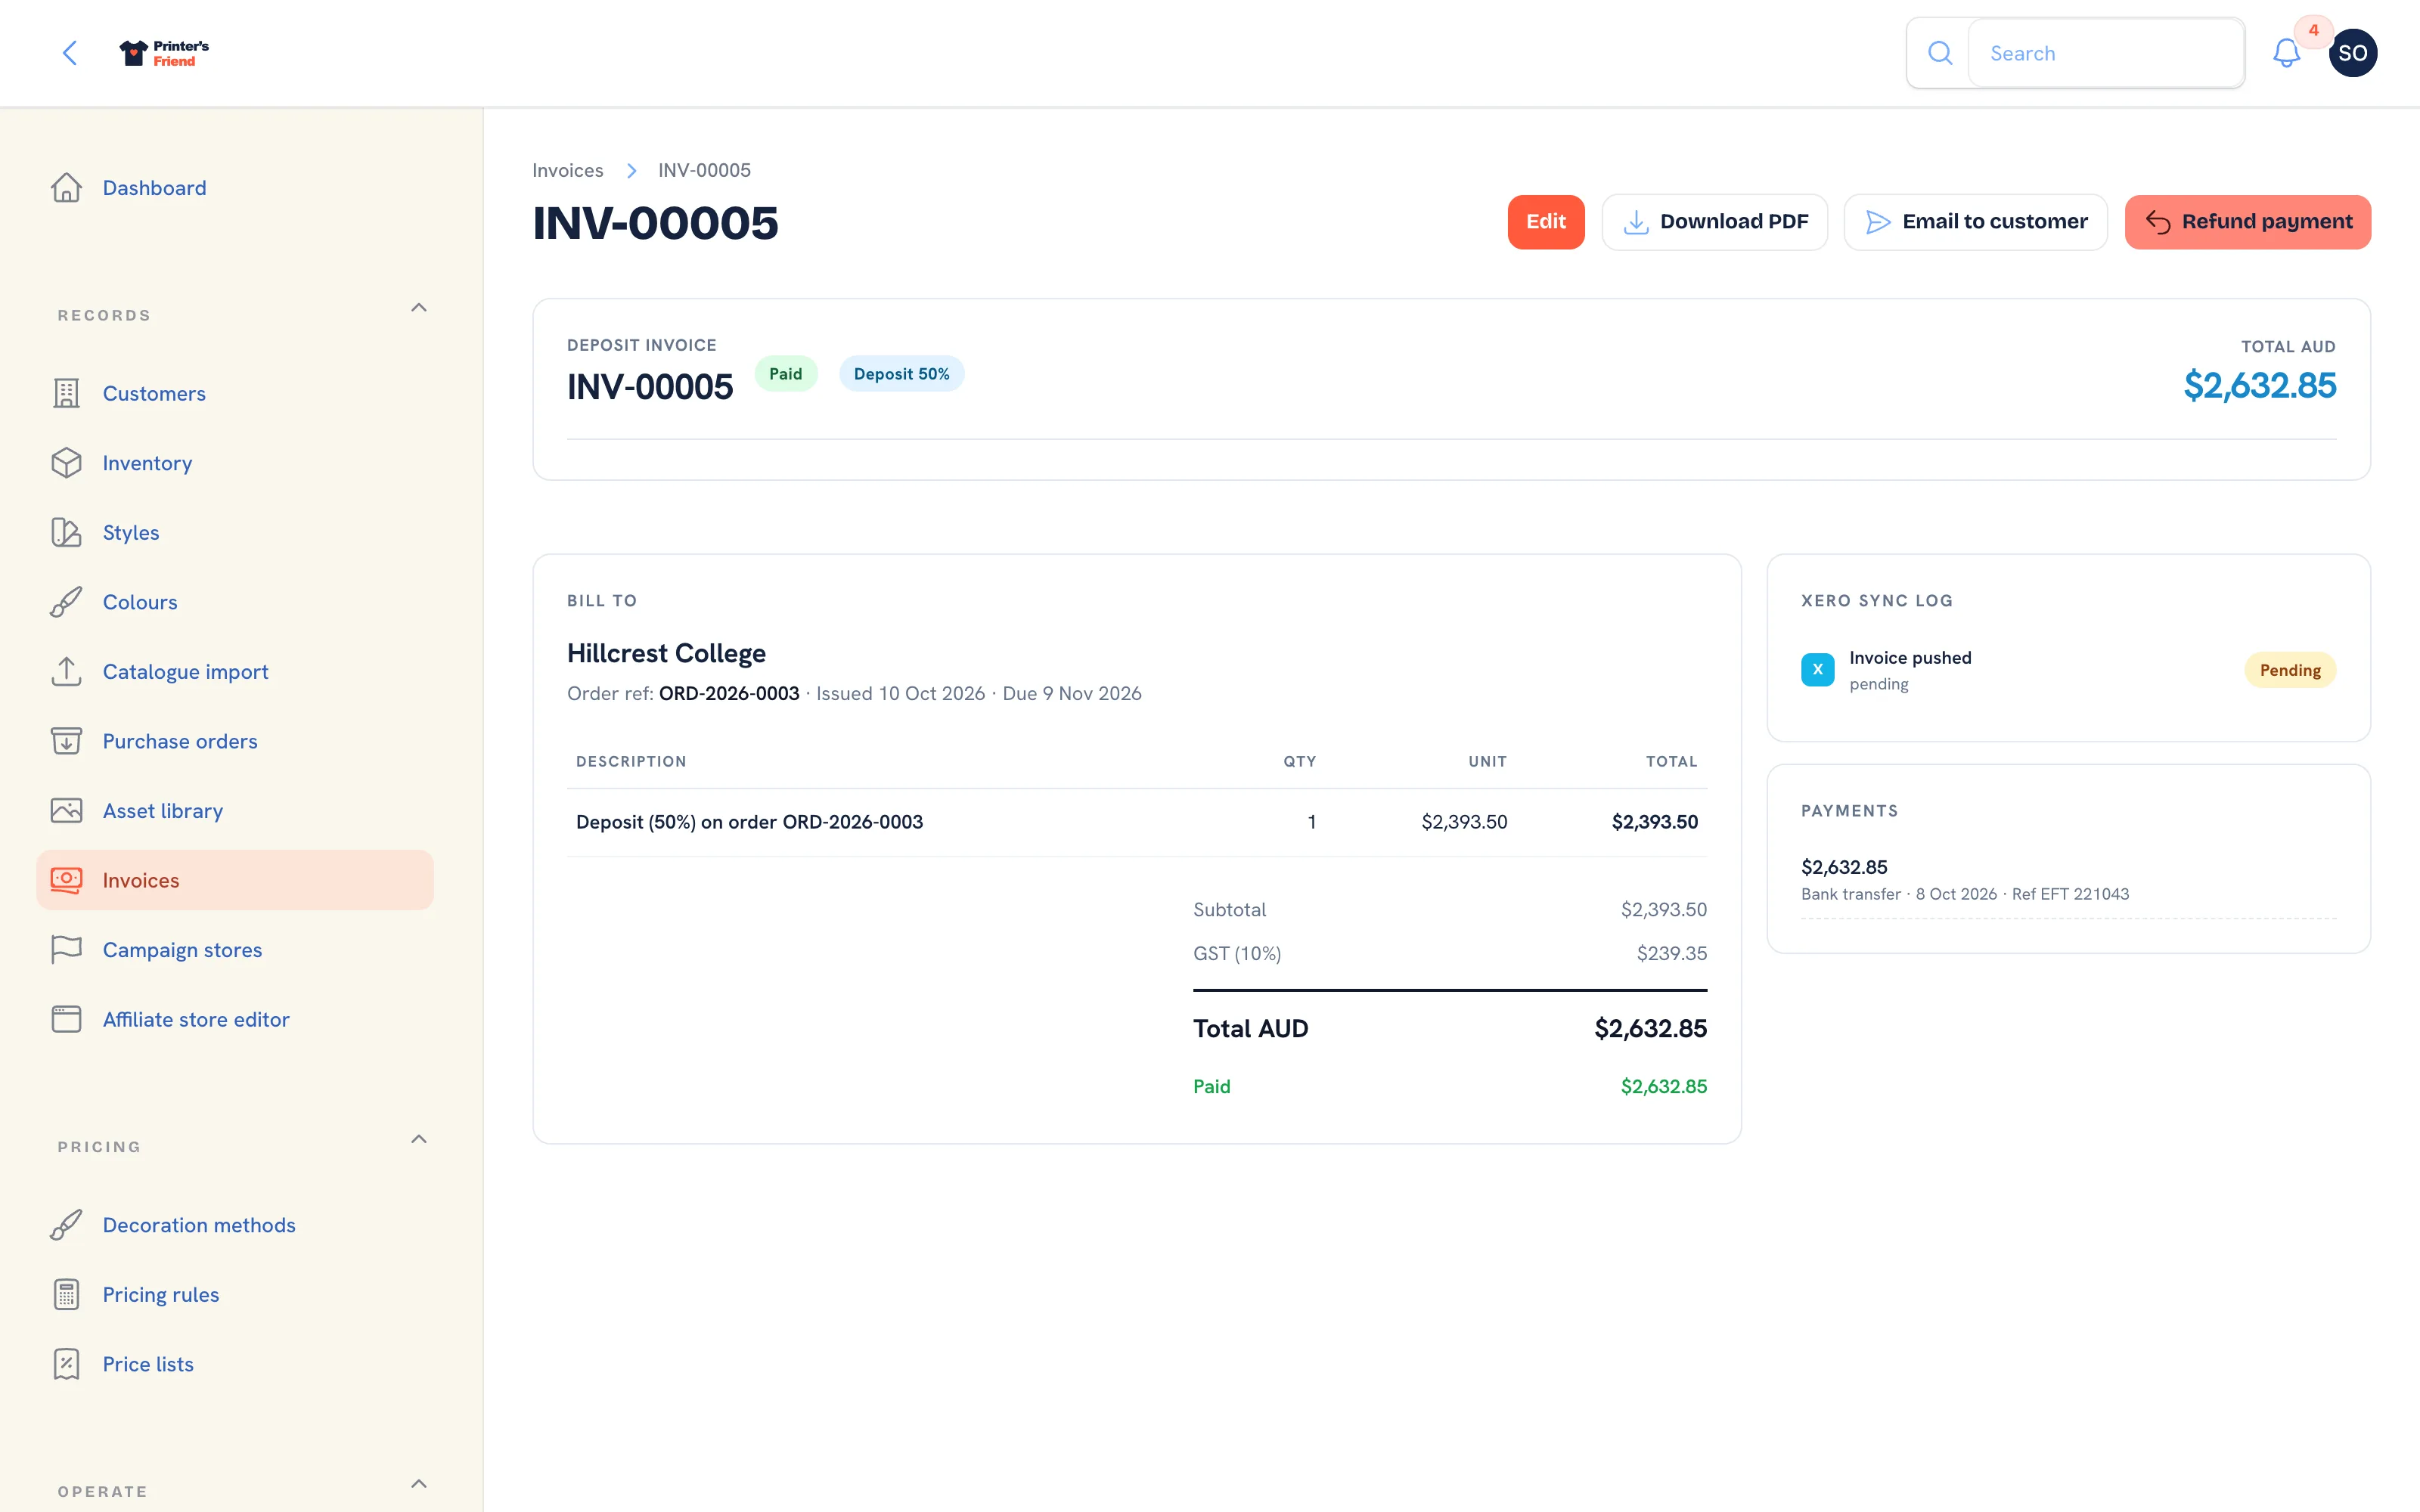Click the Affiliate store editor window icon
This screenshot has width=2420, height=1512.
(66, 1019)
